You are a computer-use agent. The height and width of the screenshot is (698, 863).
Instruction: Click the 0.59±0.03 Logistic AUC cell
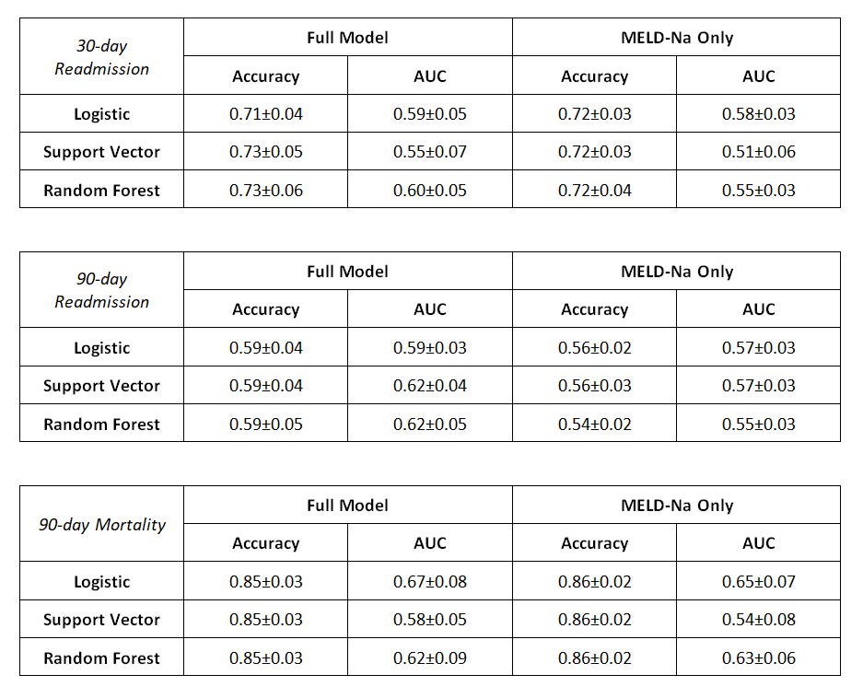tap(429, 348)
